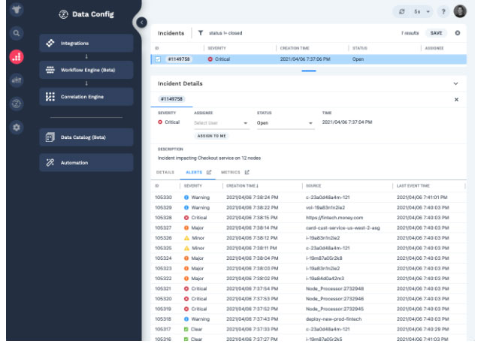Switch to the Metrics tab
484x350 pixels.
pos(230,172)
